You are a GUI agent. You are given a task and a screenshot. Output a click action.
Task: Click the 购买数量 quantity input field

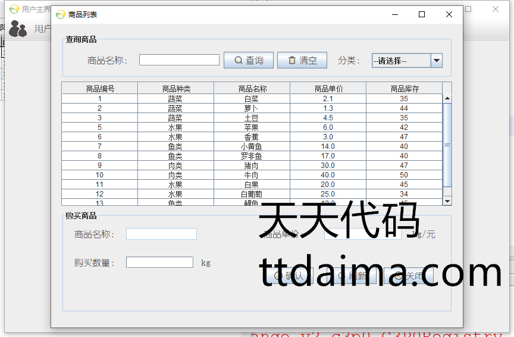[x=159, y=263]
